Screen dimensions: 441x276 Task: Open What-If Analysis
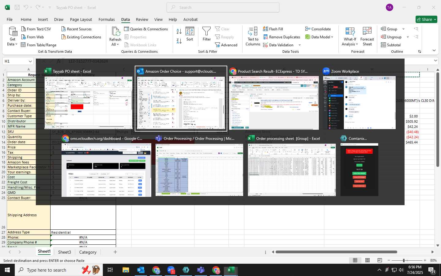coord(350,36)
